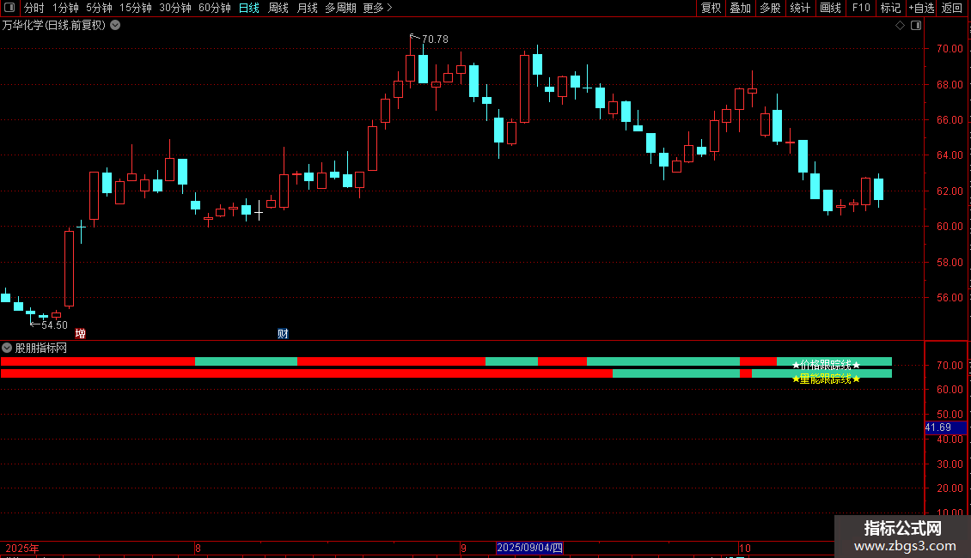This screenshot has width=971, height=558.
Task: Switch to 周线 weekly chart
Action: (278, 8)
